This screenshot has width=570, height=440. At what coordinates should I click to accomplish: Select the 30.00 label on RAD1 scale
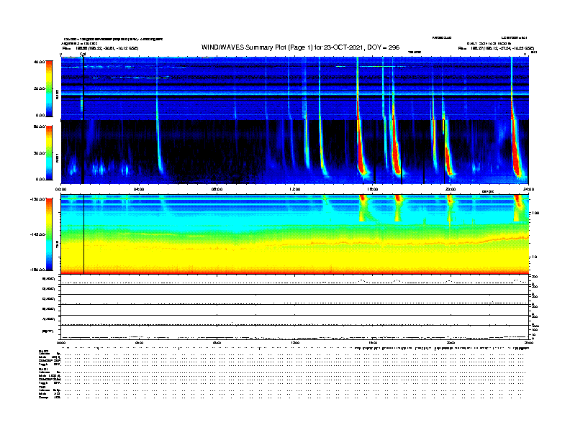tap(40, 153)
